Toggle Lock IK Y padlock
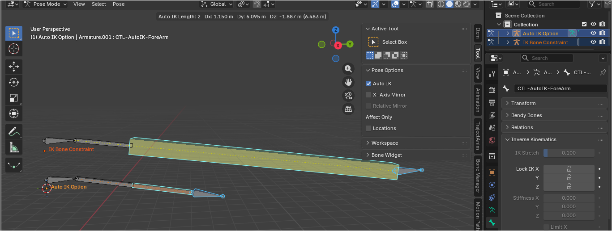 pos(569,178)
